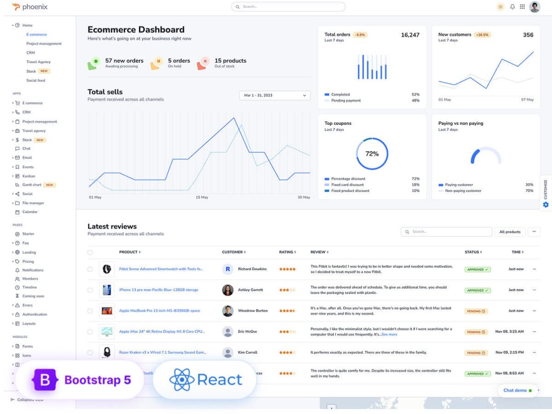Click the Stock dollar icon in Apps

[17, 140]
